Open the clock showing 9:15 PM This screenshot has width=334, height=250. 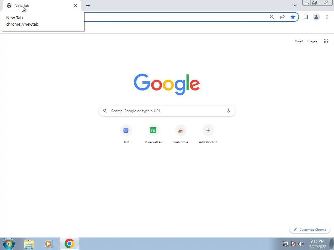(317, 244)
